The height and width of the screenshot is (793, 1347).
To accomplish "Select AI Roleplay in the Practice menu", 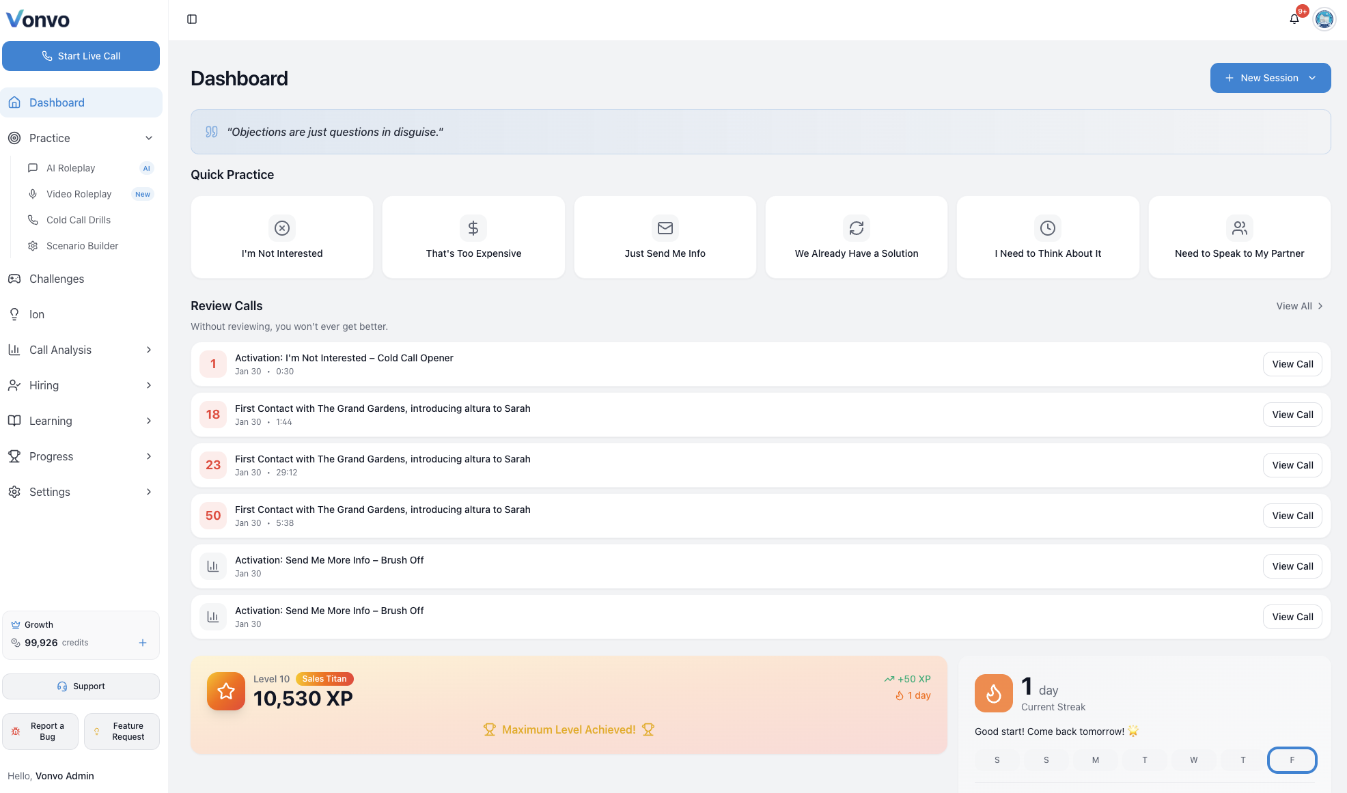I will (x=72, y=168).
